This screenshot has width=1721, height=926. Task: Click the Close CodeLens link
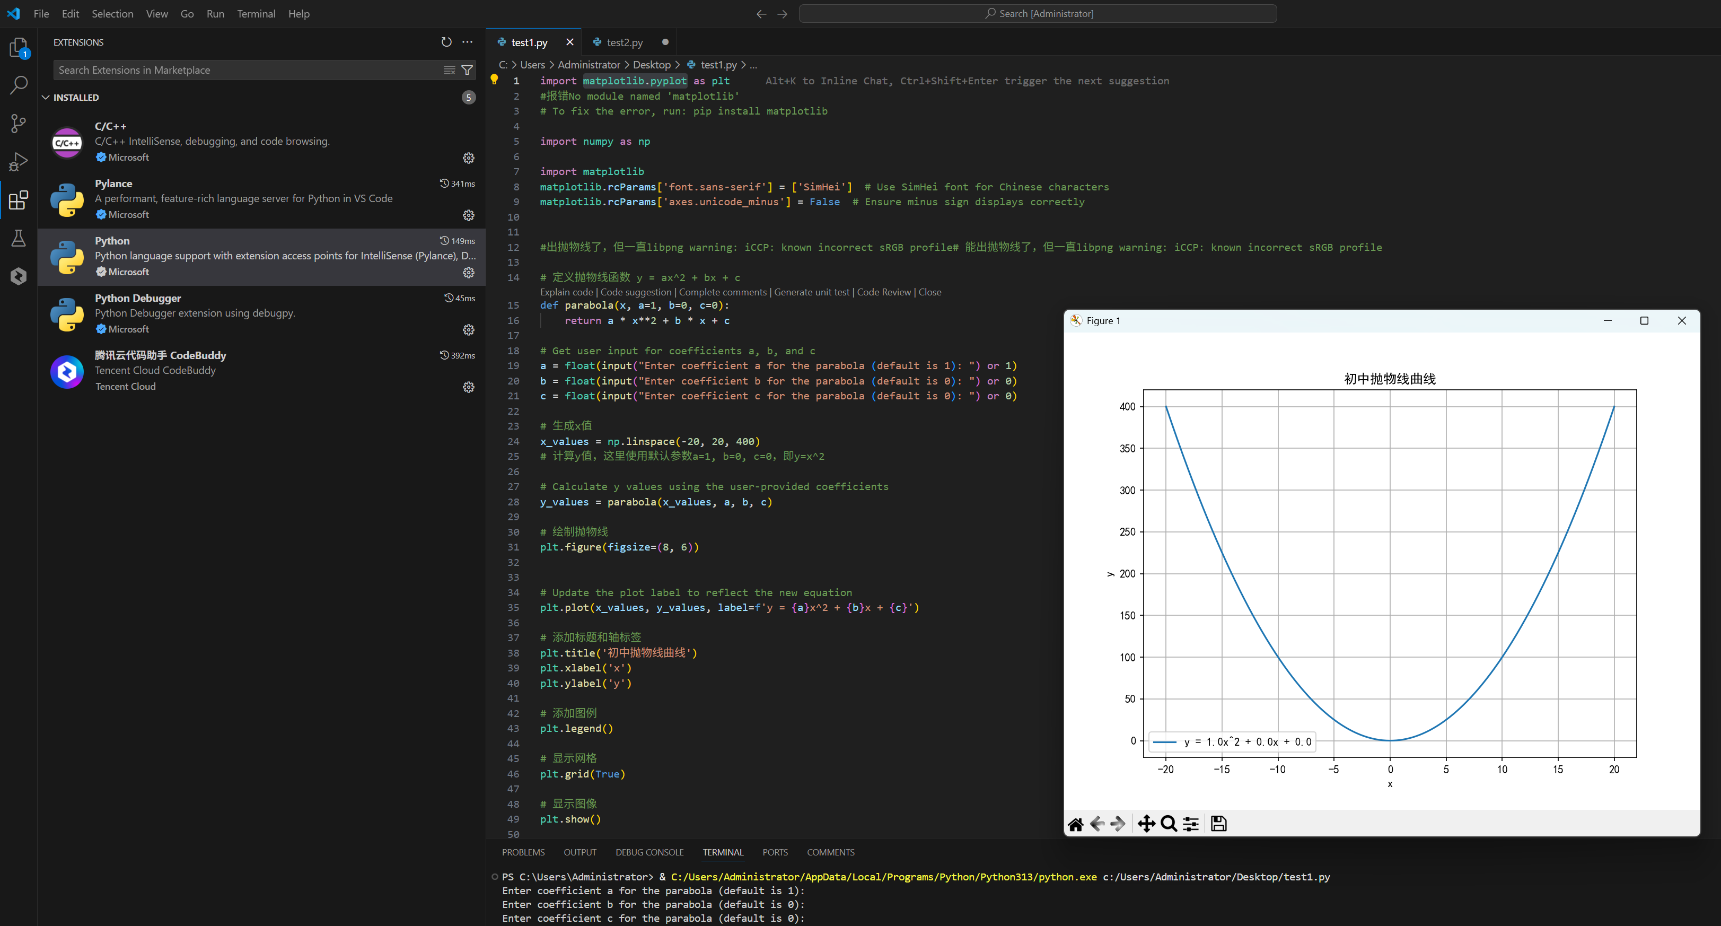(x=930, y=292)
